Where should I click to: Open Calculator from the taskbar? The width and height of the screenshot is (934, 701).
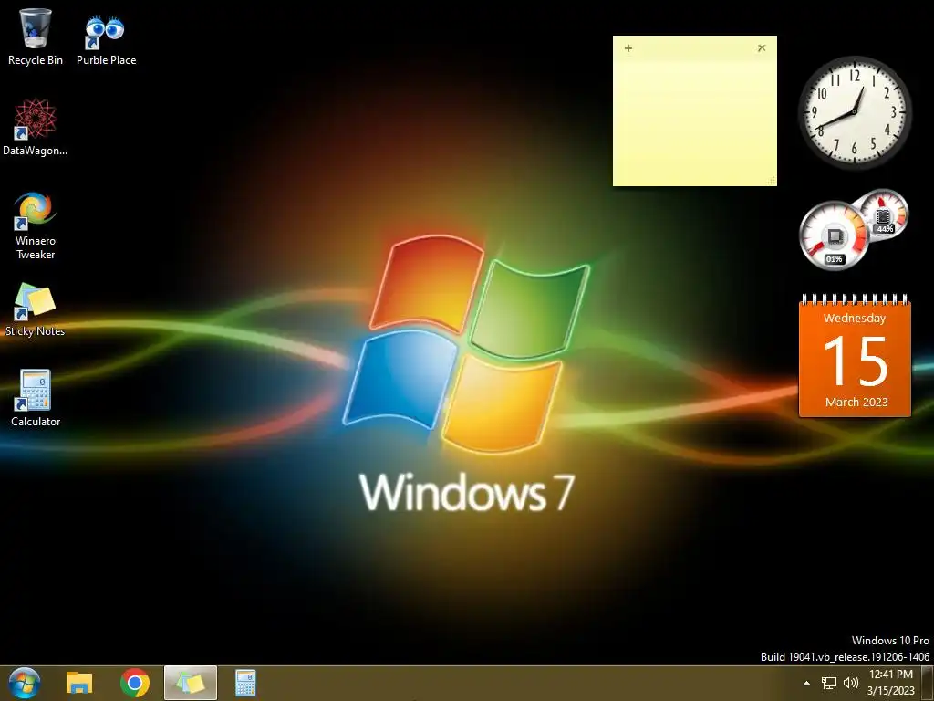(x=245, y=683)
